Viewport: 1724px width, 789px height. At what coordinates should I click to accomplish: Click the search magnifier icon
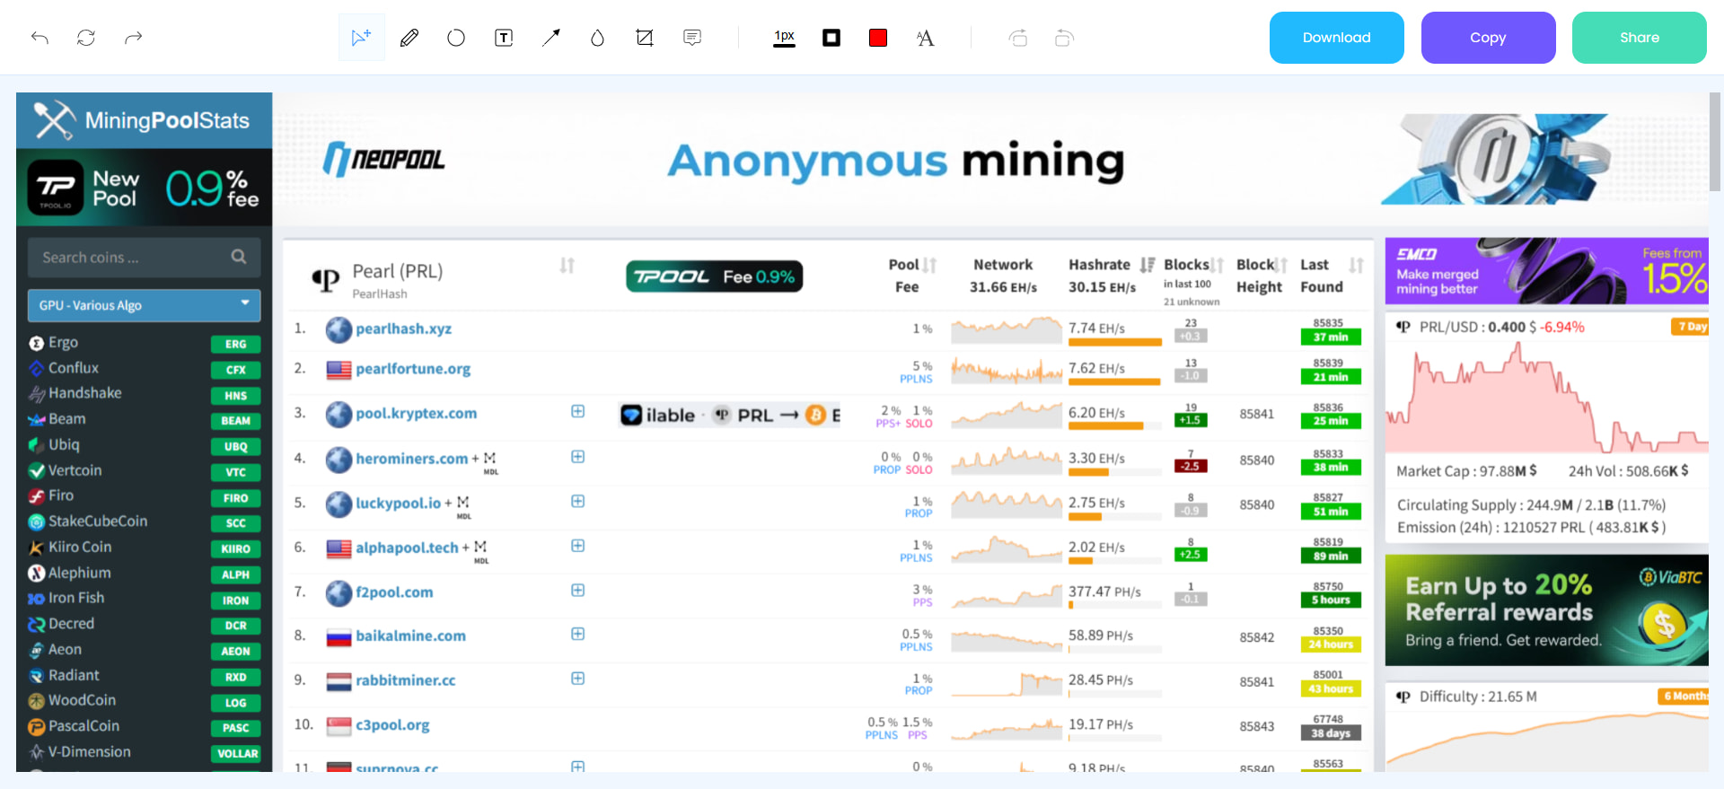[239, 258]
